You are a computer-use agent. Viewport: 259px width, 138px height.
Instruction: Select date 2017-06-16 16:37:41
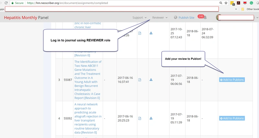tap(125, 80)
